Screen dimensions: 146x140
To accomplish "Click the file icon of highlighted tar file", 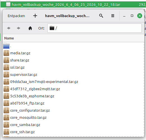I will (8, 4).
